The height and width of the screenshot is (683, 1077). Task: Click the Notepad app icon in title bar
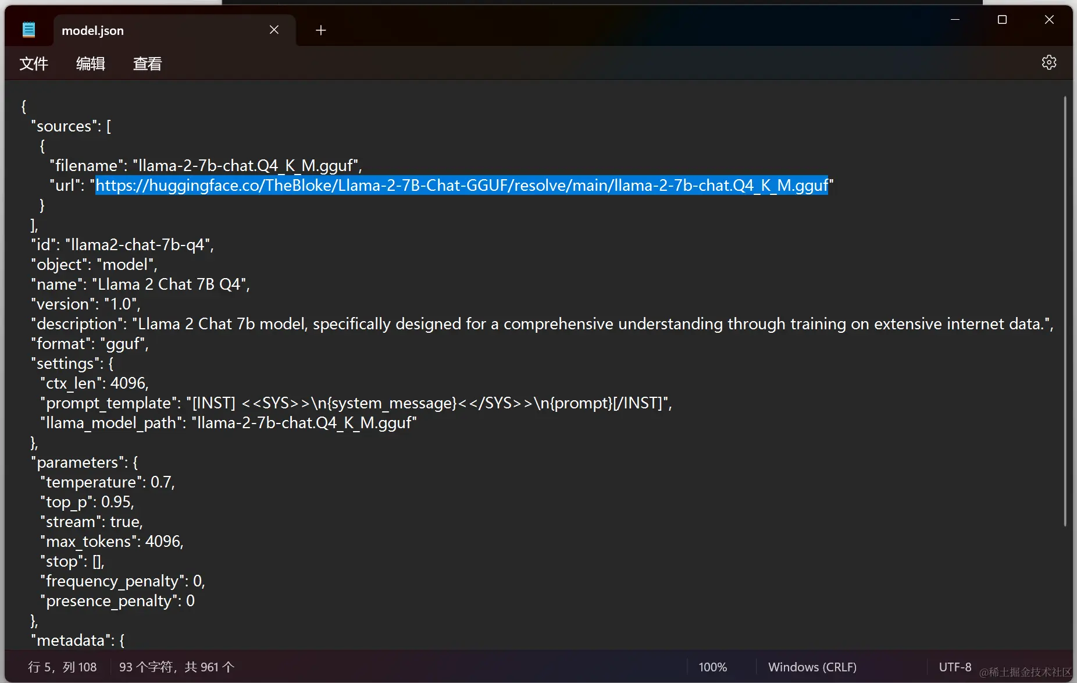pos(28,30)
